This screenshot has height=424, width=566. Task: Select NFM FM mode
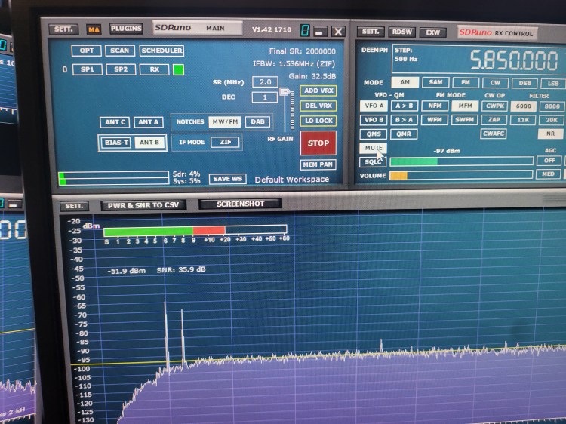435,106
